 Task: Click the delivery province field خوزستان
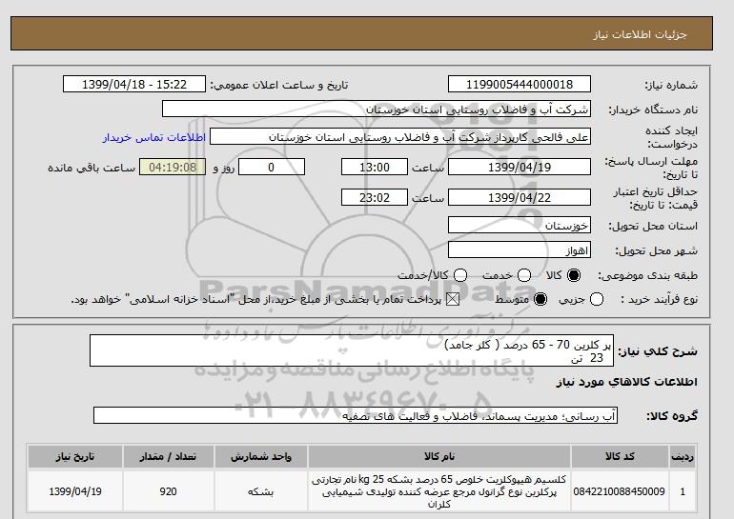(520, 226)
